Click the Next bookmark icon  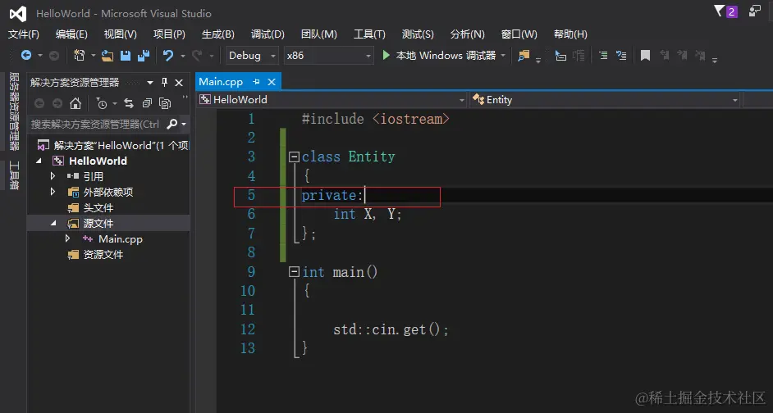[x=682, y=56]
